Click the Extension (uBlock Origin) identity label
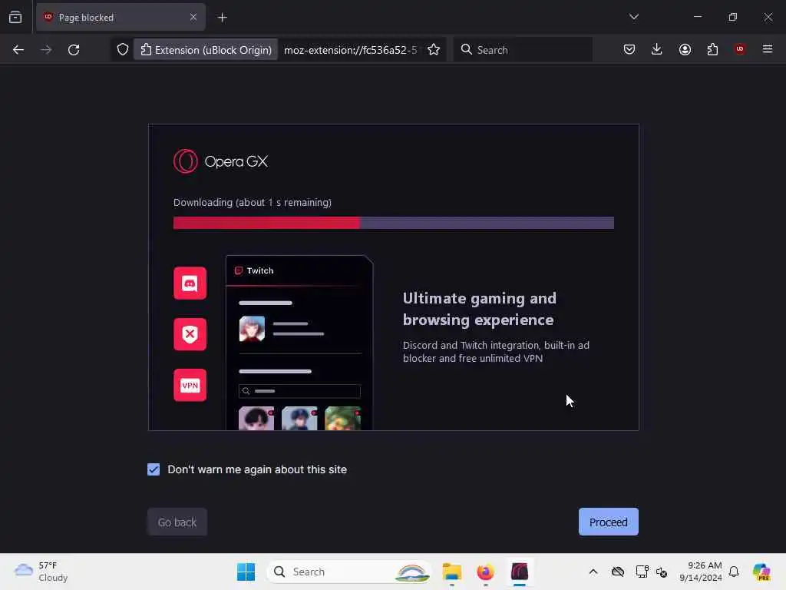This screenshot has width=786, height=590. (206, 50)
